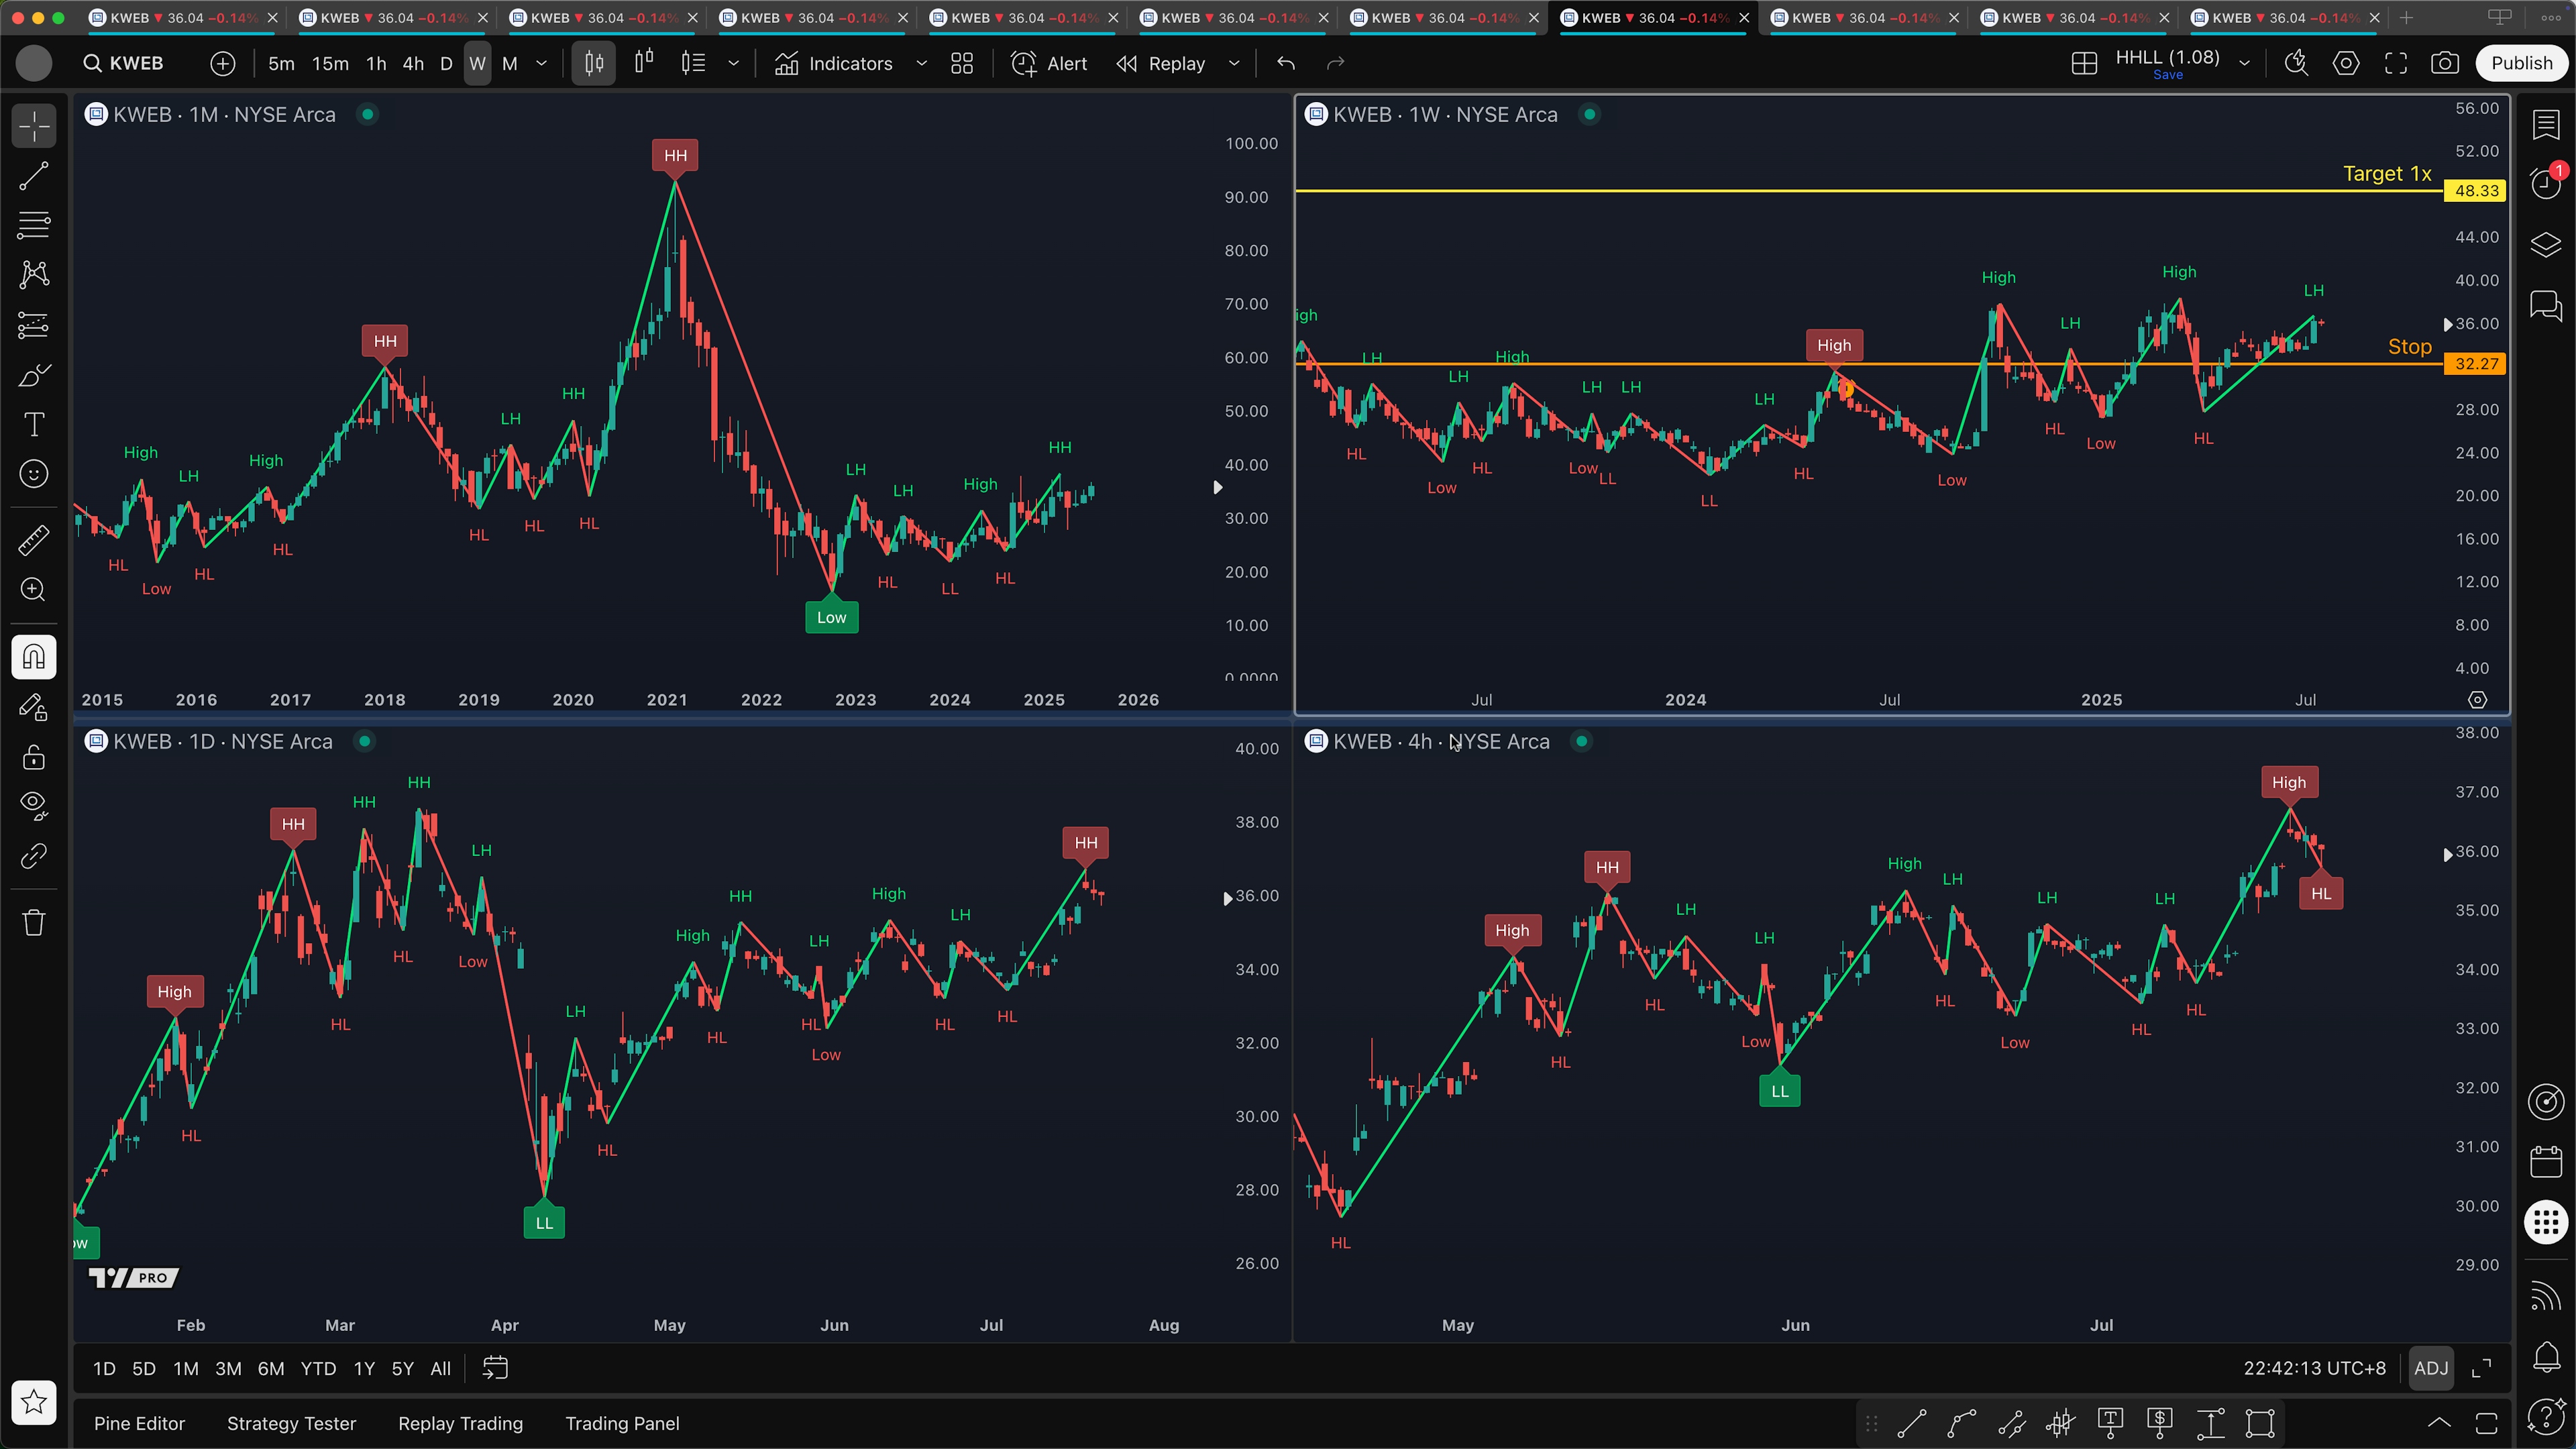Screen dimensions: 2576x1449
Task: Switch to the 1h timeframe
Action: click(376, 63)
